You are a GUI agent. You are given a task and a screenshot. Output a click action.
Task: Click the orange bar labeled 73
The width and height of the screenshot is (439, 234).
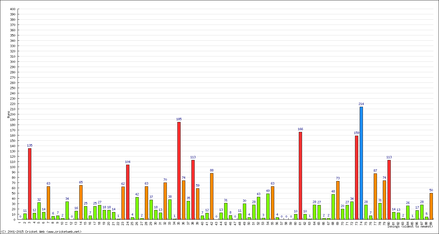click(x=338, y=200)
